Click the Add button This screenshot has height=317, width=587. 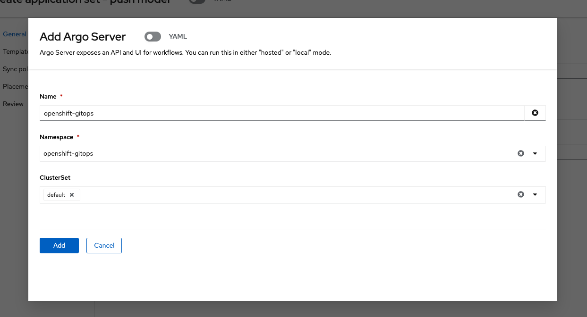(59, 245)
